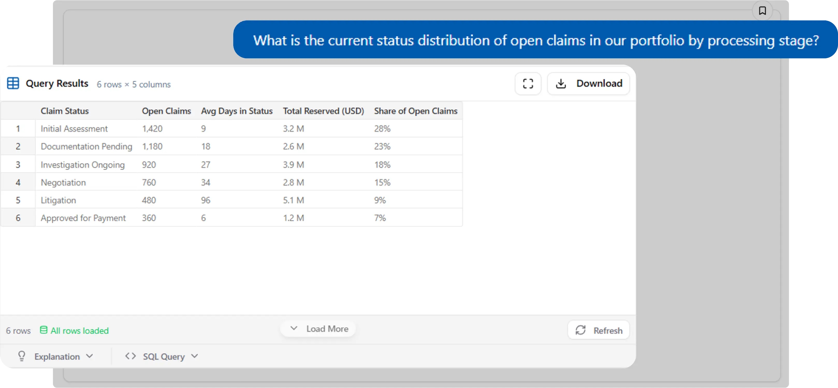Click the lightbulb Explanation icon
The image size is (838, 388).
point(22,356)
